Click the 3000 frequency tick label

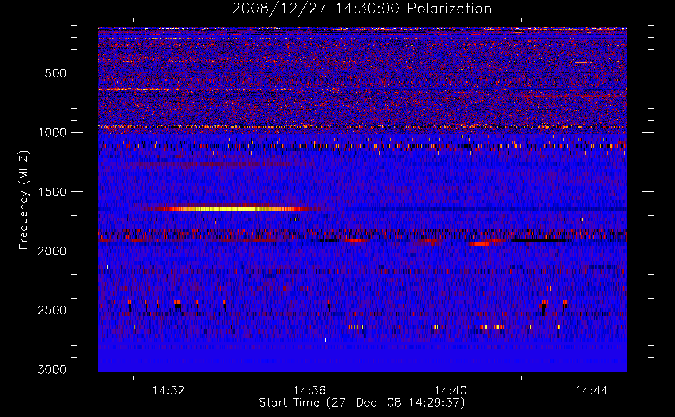click(x=52, y=369)
